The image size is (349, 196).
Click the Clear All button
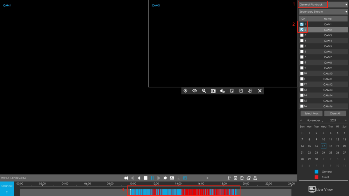coord(335,114)
